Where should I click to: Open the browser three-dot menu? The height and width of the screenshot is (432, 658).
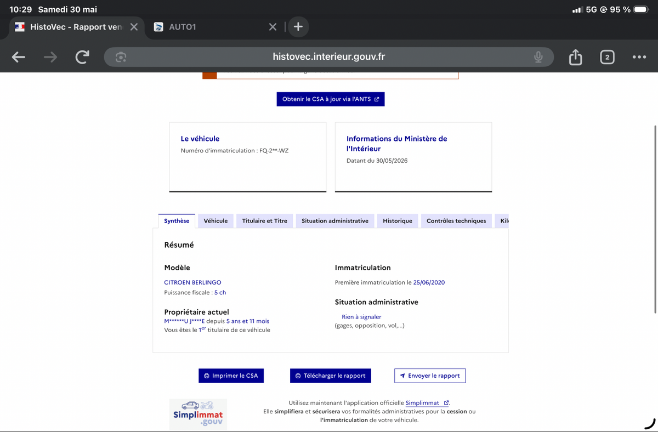coord(639,57)
